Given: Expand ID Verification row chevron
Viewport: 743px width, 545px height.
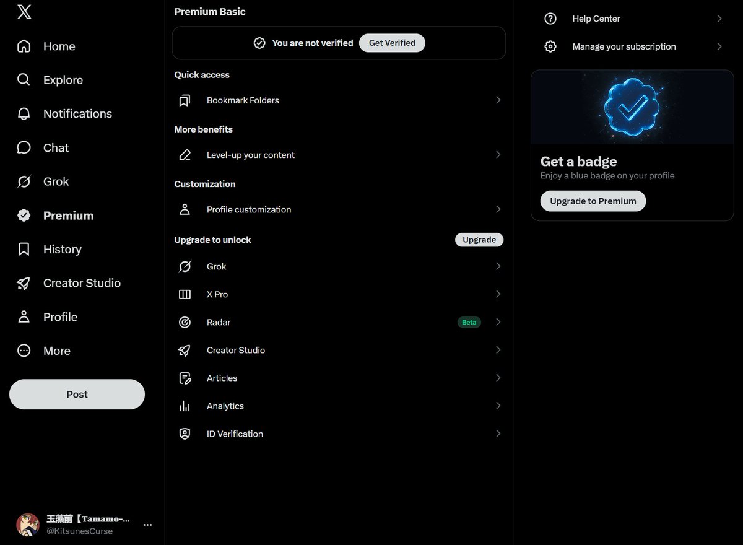Looking at the screenshot, I should (498, 434).
